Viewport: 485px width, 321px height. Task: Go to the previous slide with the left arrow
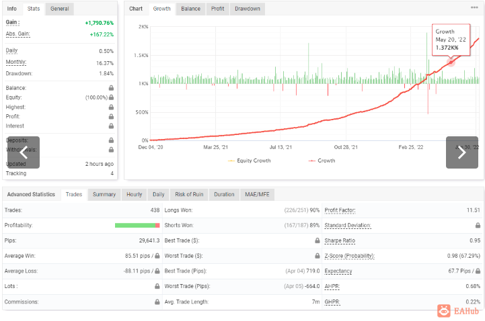24,152
